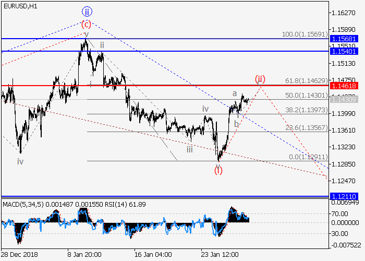365x261 pixels.
Task: Click the 30.00 RSI level value
Action: (x=339, y=233)
